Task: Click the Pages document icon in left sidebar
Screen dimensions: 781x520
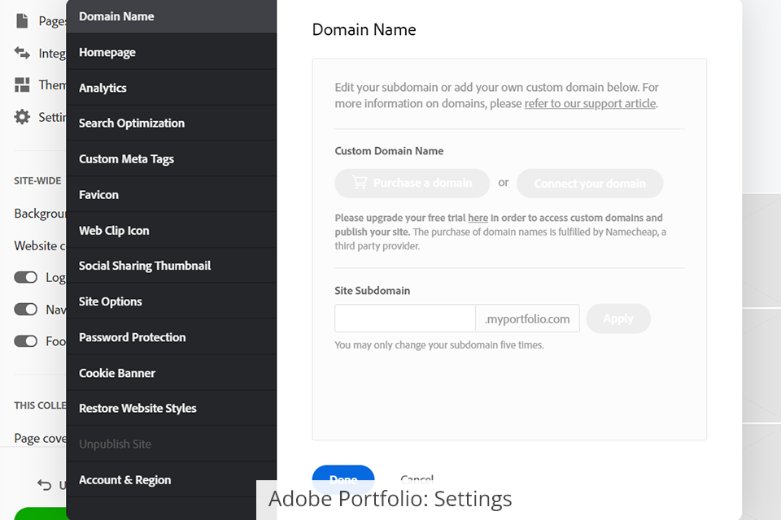Action: point(22,21)
